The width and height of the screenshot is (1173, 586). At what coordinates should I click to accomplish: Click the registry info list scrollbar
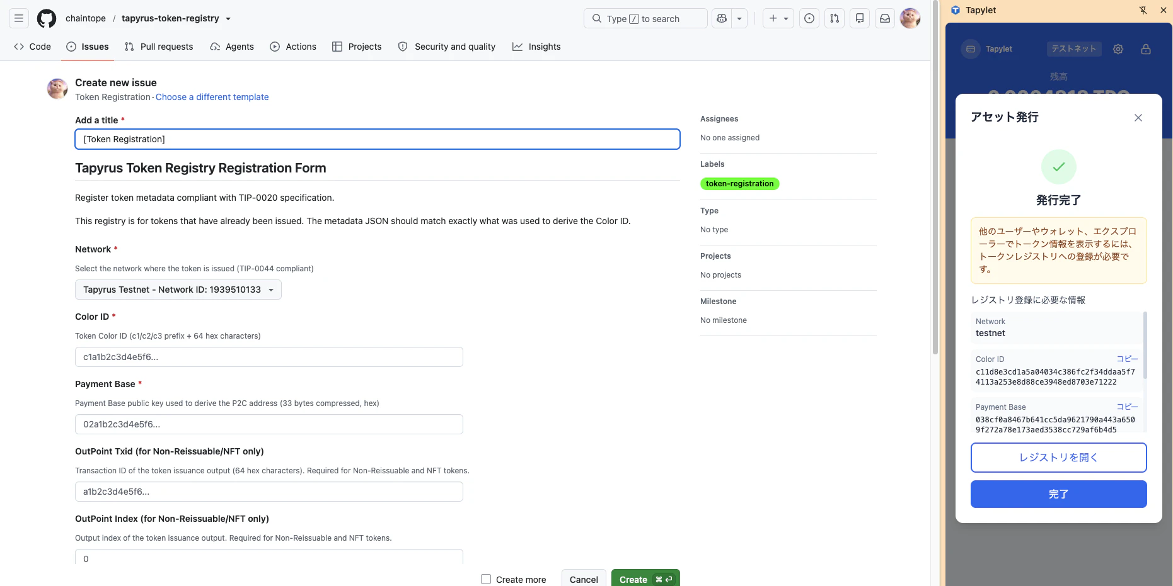(1145, 345)
